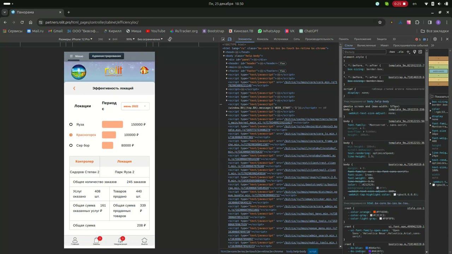
Task: Click the address bar URL
Action: [x=92, y=22]
